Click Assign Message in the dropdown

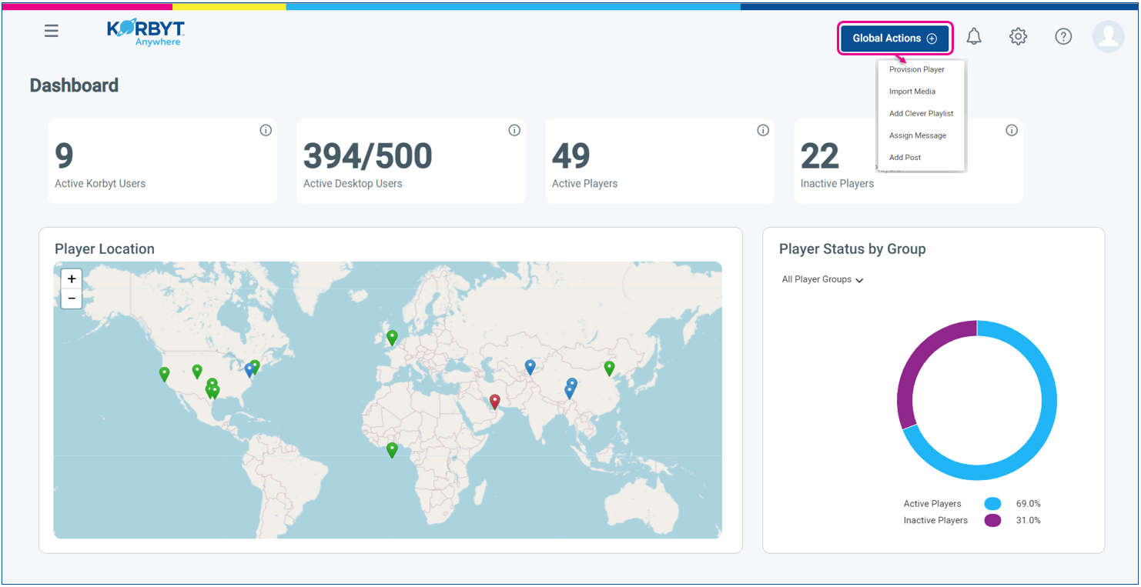tap(917, 135)
